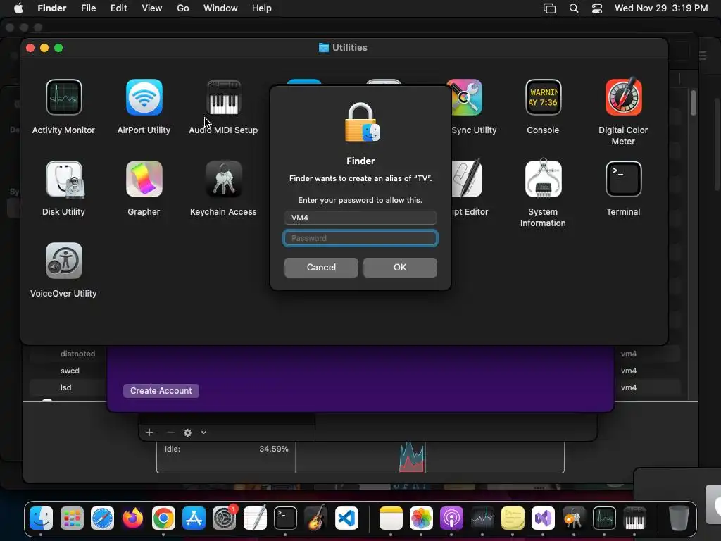The image size is (721, 541).
Task: Open Photos from the Dock
Action: (421, 519)
